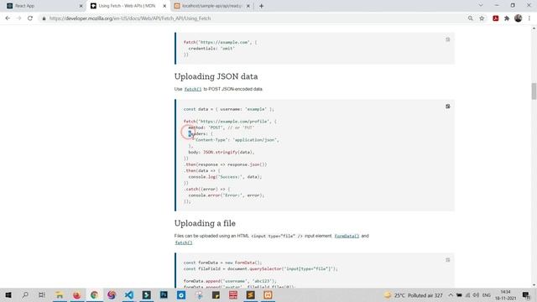Viewport: 537px width, 302px height.
Task: Click the body: JSON.stringify(data) line
Action: click(222, 153)
